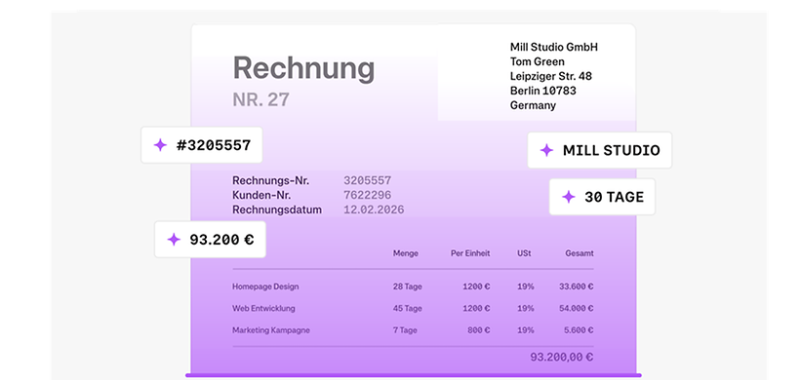Click the 54.000 € total
The width and height of the screenshot is (800, 380).
click(576, 309)
